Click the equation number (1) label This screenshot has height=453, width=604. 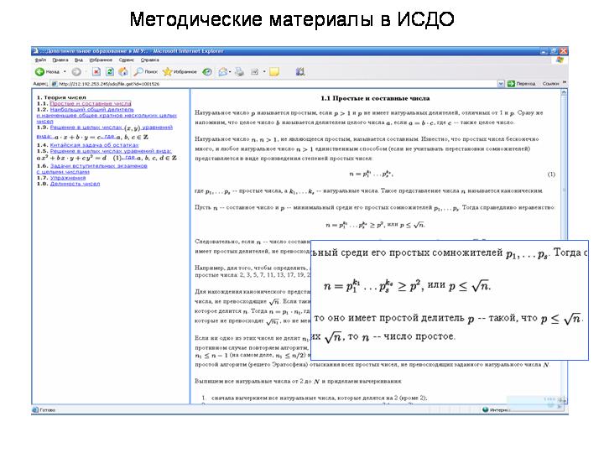551,174
